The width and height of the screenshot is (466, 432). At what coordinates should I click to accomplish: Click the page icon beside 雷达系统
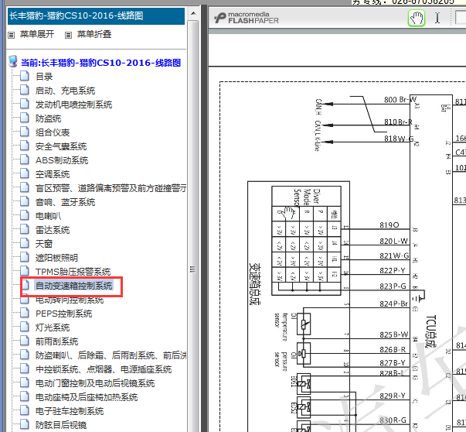click(x=25, y=229)
